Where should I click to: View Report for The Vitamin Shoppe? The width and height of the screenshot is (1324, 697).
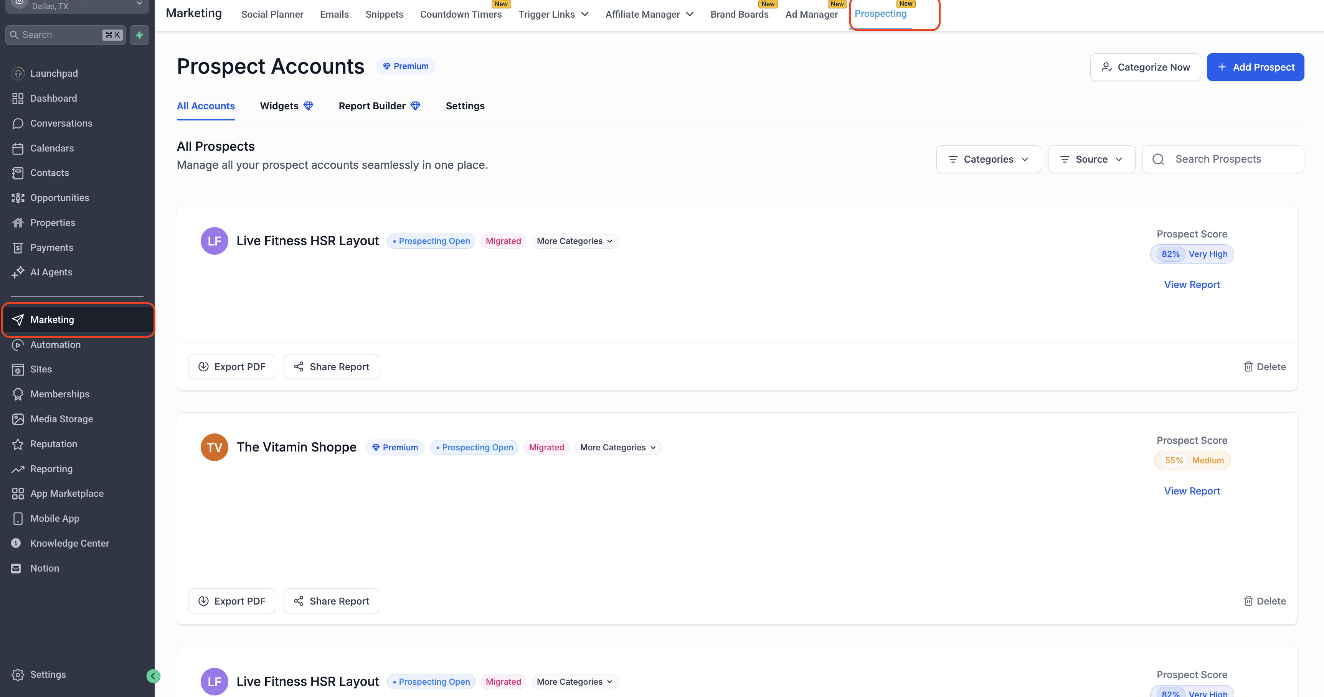point(1191,491)
